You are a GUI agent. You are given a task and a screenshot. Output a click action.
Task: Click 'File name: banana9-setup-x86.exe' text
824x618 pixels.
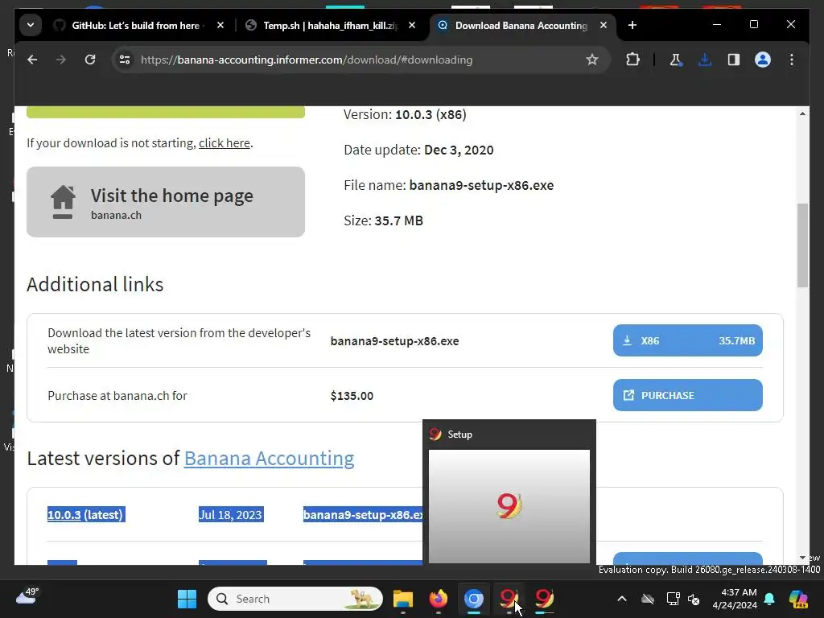[x=449, y=185]
